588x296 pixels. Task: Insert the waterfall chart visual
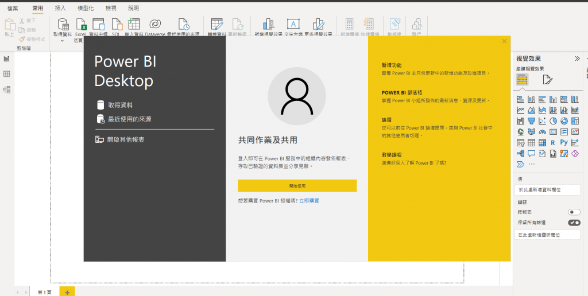[520, 121]
